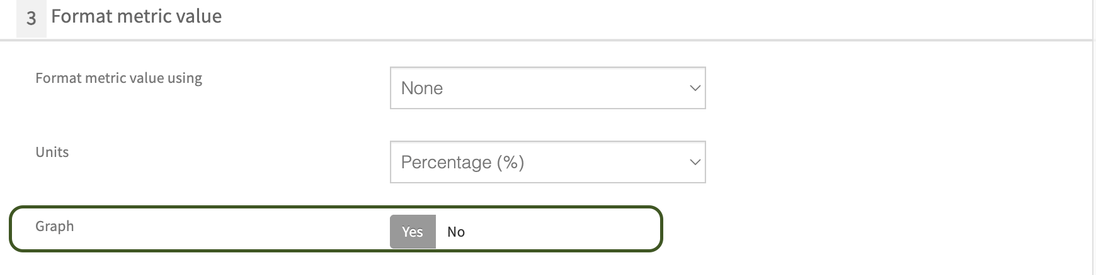Click blank area right of the Units dropdown

tap(882, 162)
